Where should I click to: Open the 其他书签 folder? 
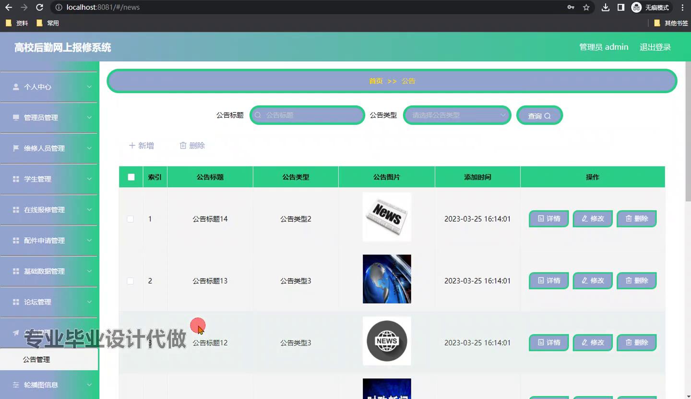tap(671, 23)
